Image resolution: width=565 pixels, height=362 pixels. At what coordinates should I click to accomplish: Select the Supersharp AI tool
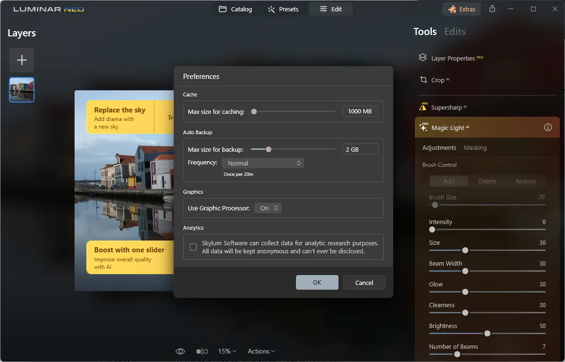click(x=447, y=107)
